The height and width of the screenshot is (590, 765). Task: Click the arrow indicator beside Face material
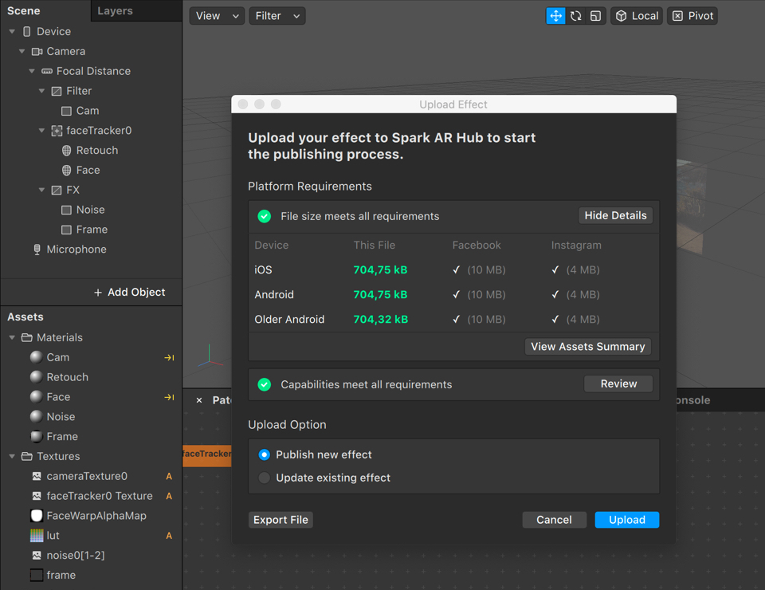point(169,397)
